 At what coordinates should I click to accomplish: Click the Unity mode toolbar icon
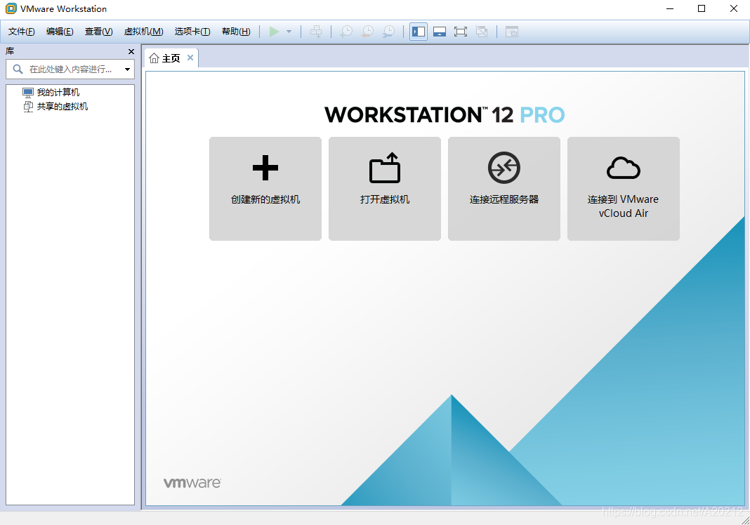click(482, 32)
